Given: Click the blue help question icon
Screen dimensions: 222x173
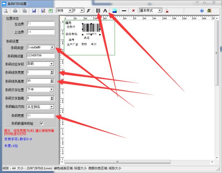Looking at the screenshot, I should pyautogui.click(x=202, y=11).
